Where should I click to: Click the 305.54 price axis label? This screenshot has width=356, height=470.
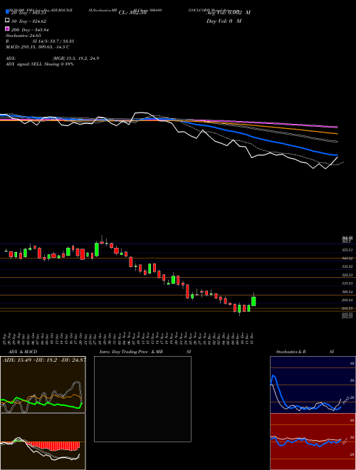coord(349,292)
